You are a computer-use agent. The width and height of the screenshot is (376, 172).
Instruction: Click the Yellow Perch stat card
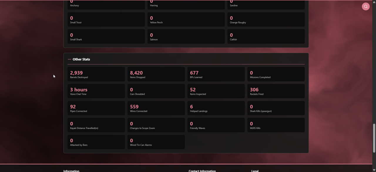point(186,19)
